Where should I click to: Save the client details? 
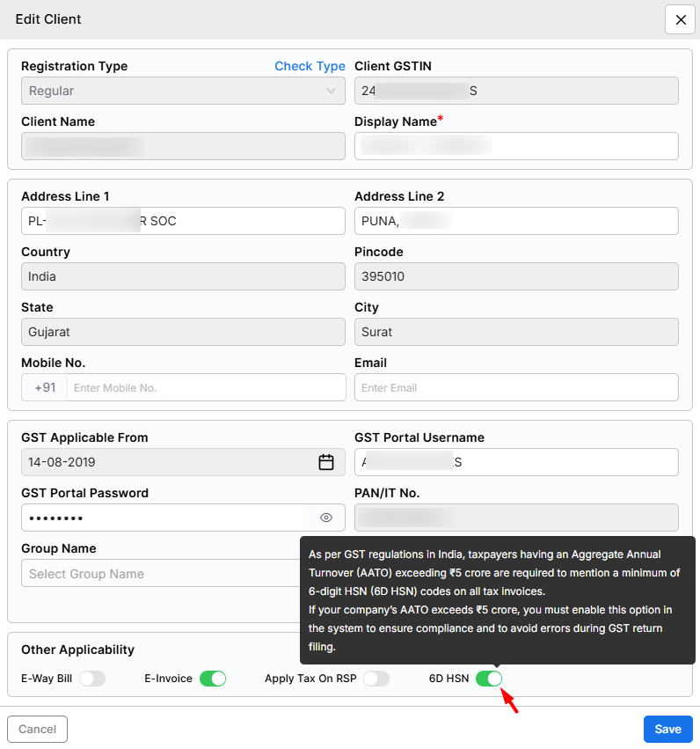pyautogui.click(x=667, y=729)
